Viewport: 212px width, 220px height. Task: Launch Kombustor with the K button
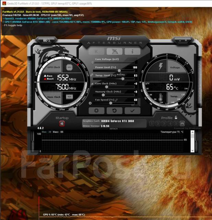pyautogui.click(x=96, y=51)
